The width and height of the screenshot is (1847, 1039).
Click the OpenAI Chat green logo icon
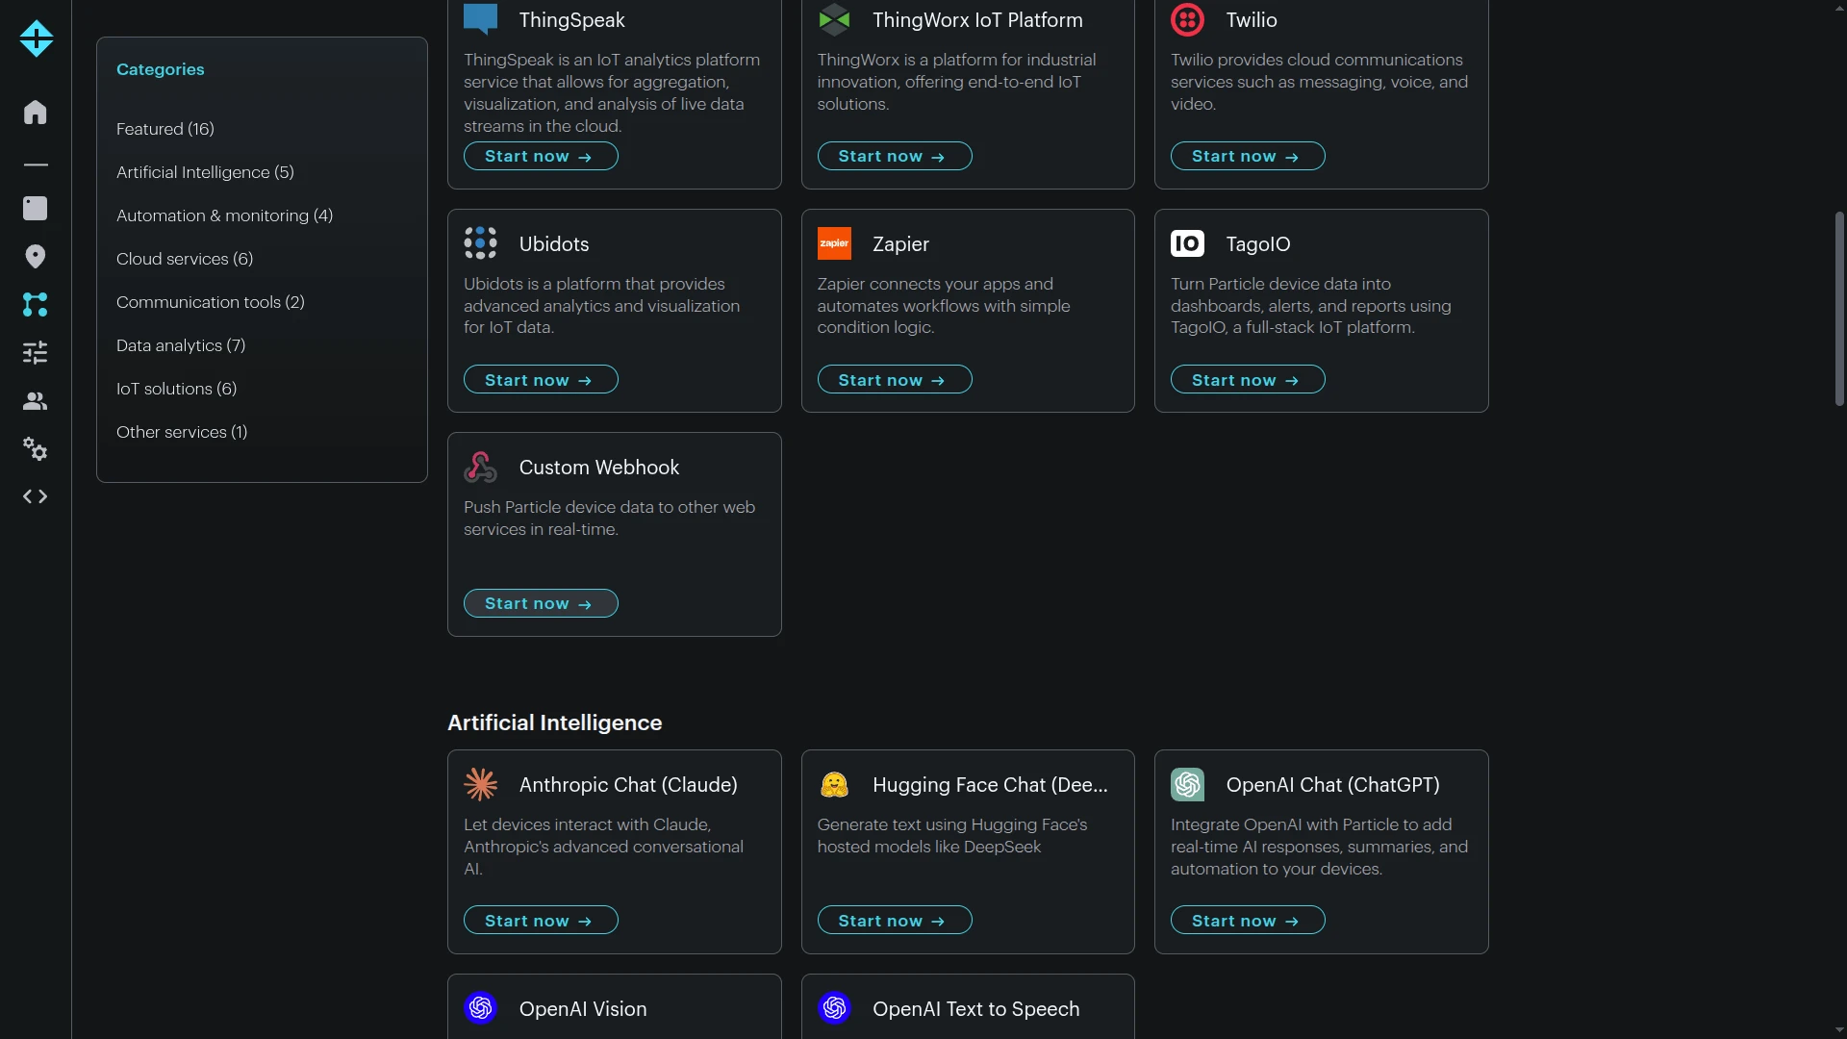pos(1187,784)
